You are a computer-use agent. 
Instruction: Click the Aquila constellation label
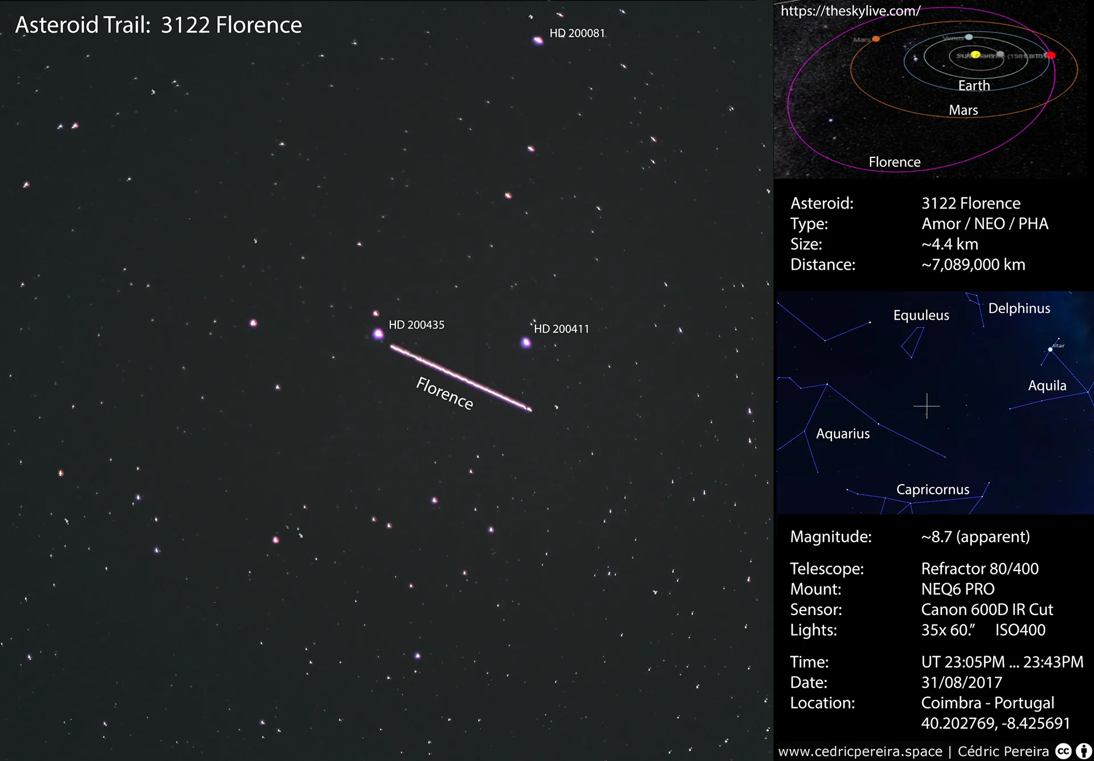(x=1047, y=385)
